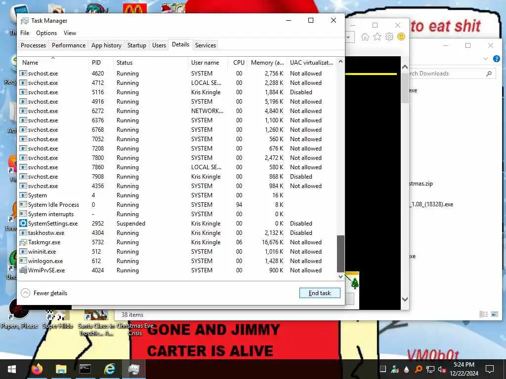Select the System Idle Process row
The height and width of the screenshot is (379, 506).
pos(178,205)
